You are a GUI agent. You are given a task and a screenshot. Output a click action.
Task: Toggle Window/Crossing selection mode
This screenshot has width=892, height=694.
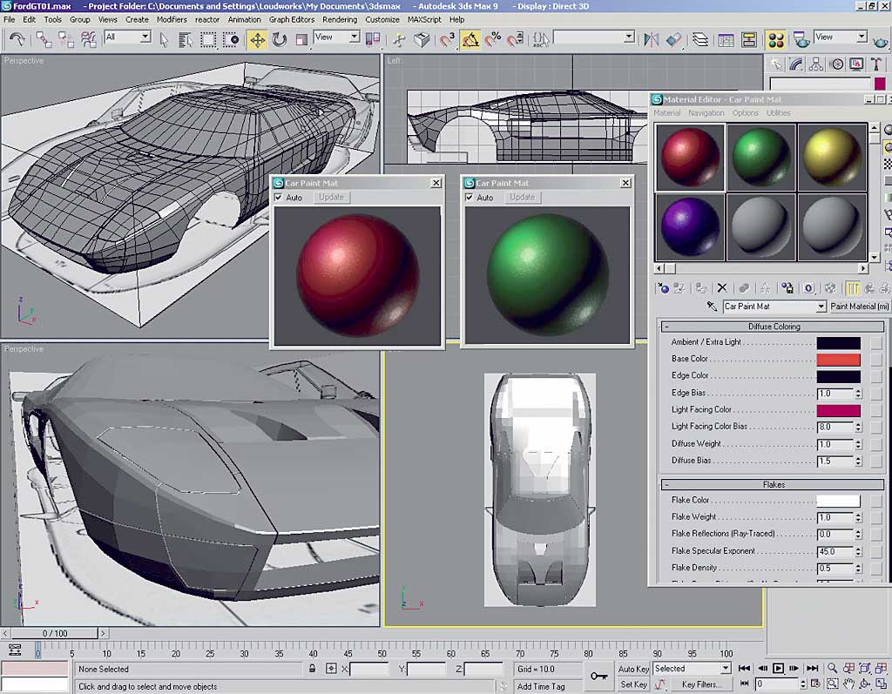pyautogui.click(x=231, y=39)
